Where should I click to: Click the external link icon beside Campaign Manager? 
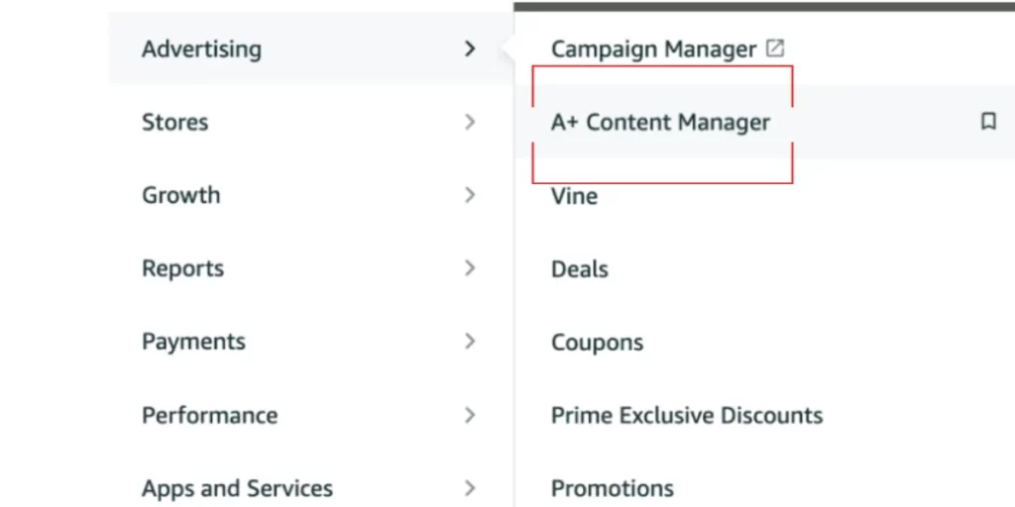tap(775, 48)
